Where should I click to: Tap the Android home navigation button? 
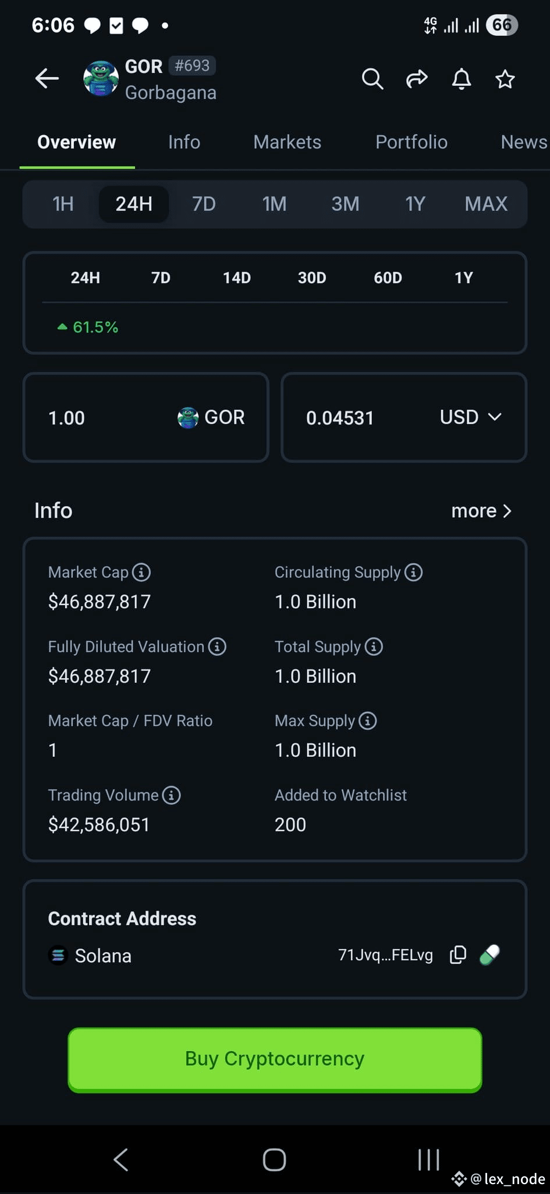274,1160
